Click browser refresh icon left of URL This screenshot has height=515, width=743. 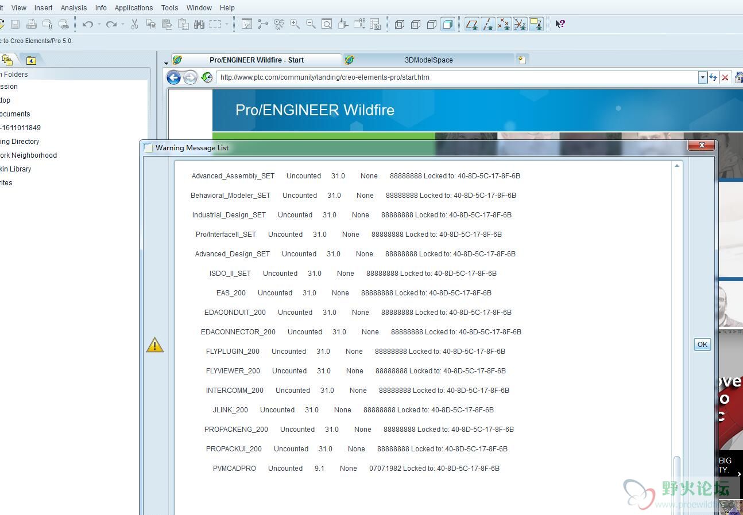pyautogui.click(x=207, y=77)
